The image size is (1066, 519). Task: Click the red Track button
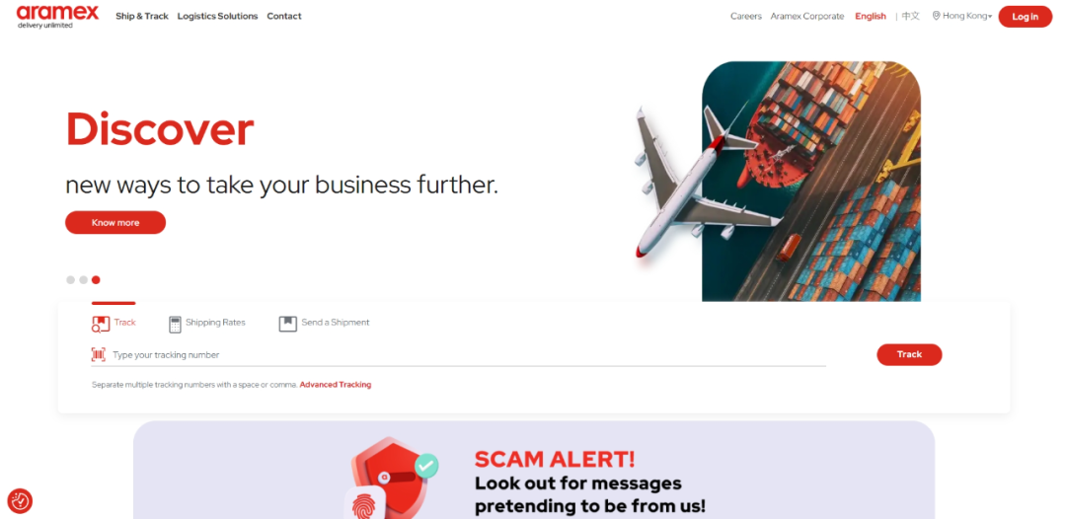[909, 354]
